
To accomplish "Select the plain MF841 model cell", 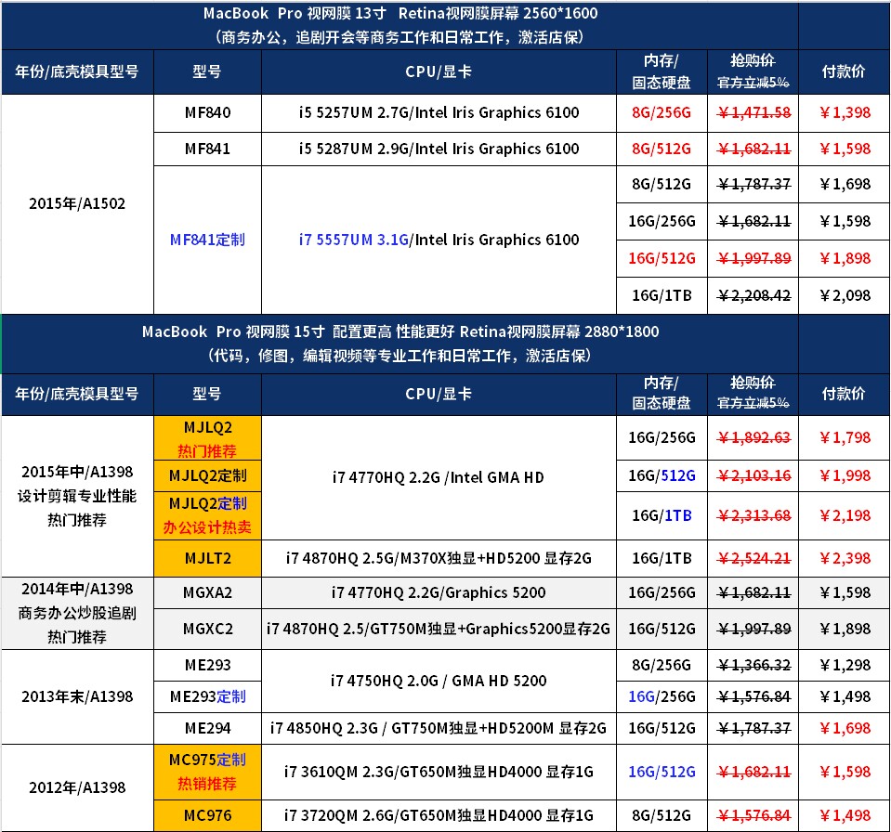I will tap(207, 149).
